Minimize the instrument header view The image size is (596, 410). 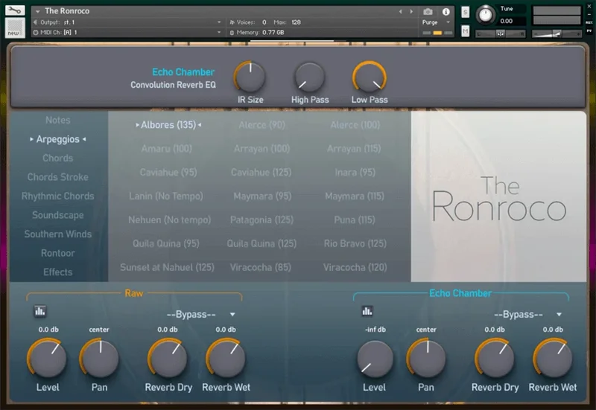pyautogui.click(x=589, y=14)
